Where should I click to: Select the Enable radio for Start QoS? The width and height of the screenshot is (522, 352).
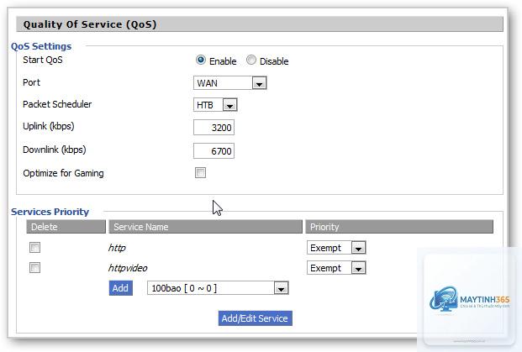point(201,60)
